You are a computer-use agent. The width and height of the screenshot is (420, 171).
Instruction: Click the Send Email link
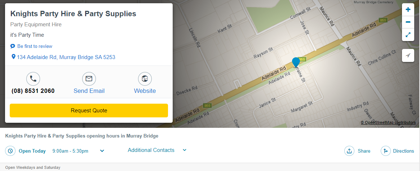click(x=89, y=91)
